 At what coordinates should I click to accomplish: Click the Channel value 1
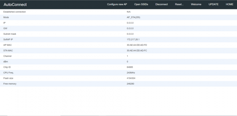pyautogui.click(x=127, y=56)
